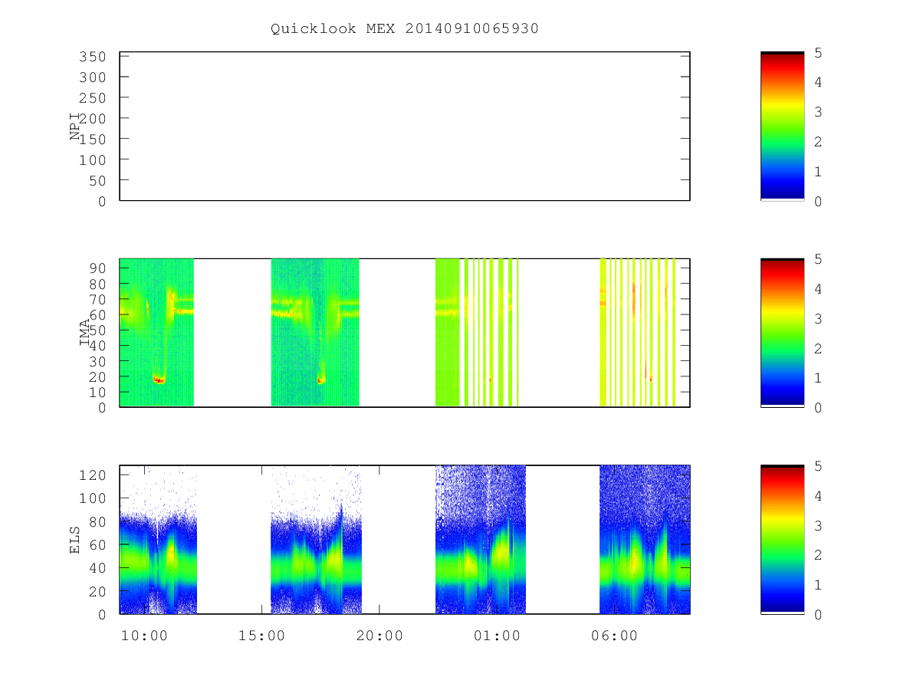Image resolution: width=920 pixels, height=690 pixels.
Task: Click the 70 tick on IMA axis
Action: point(97,299)
